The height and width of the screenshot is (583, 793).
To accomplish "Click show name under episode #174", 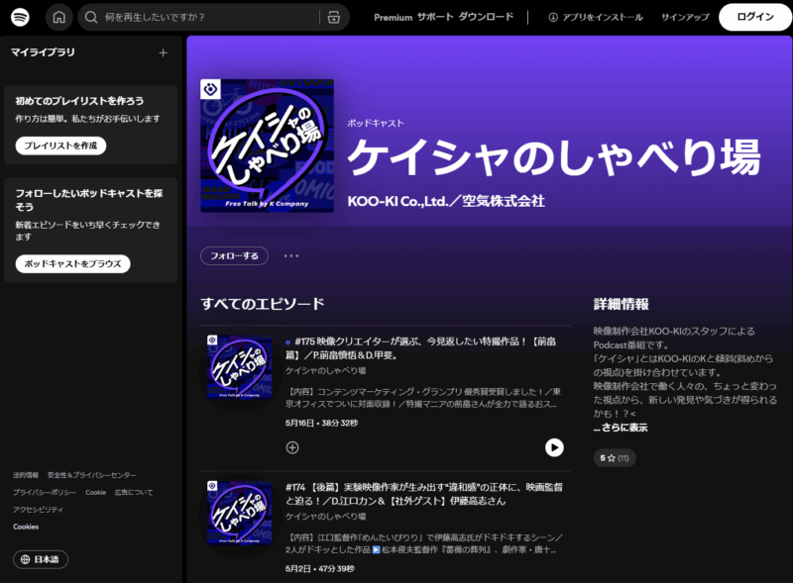I will click(326, 516).
